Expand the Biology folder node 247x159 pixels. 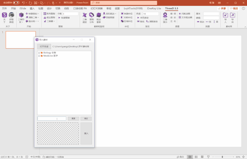tap(39, 53)
